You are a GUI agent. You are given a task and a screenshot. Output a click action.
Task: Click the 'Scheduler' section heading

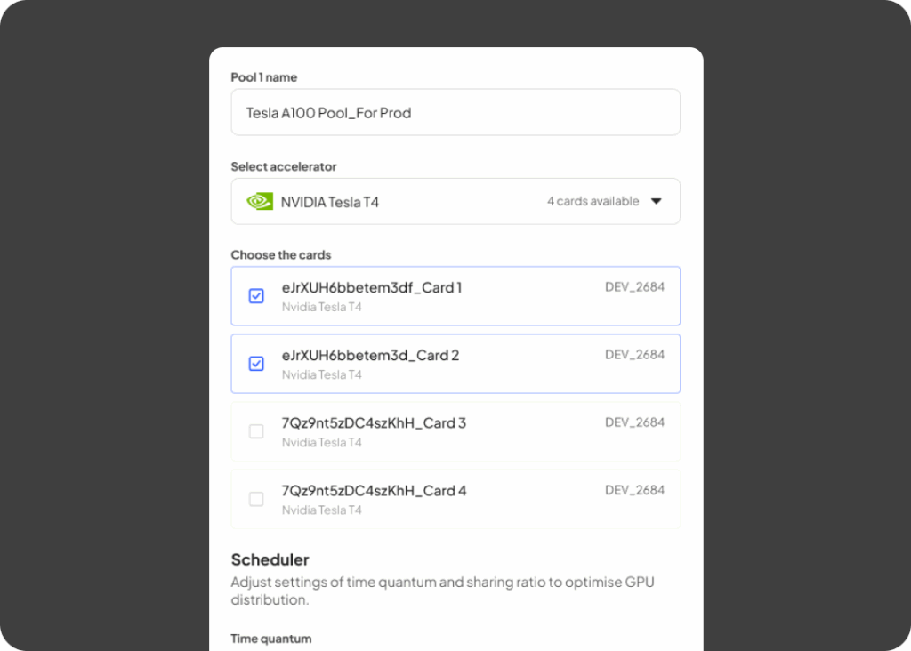270,559
